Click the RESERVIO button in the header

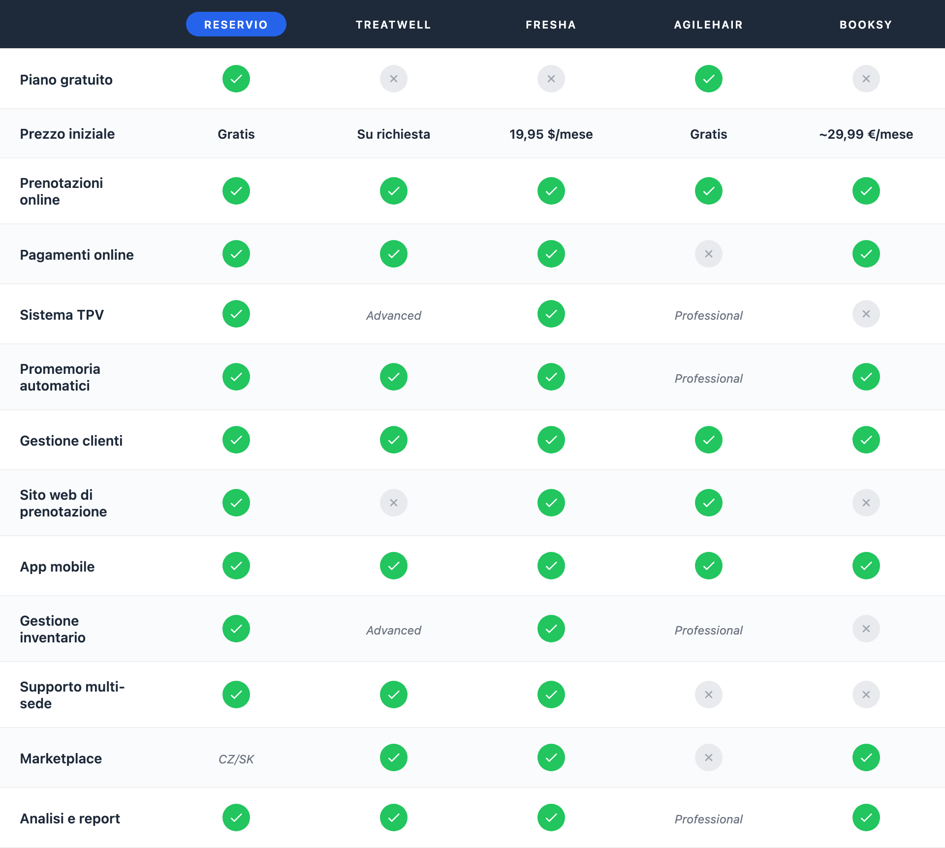236,24
